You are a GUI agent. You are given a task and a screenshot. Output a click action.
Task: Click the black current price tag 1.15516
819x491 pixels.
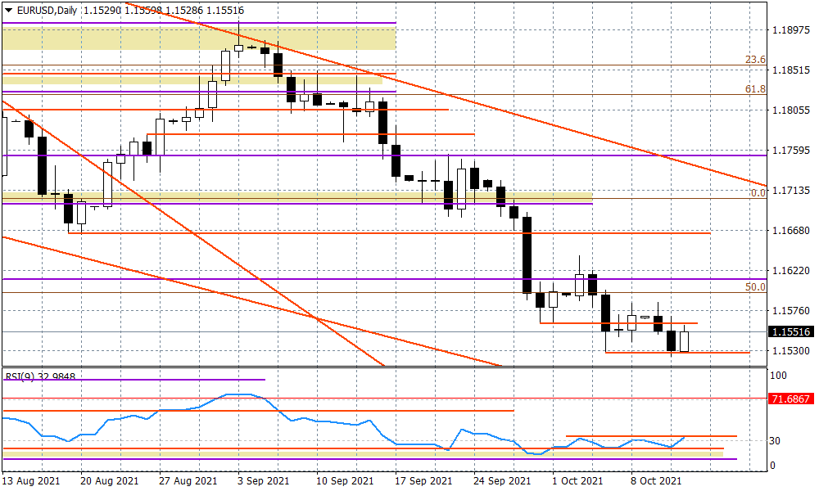click(x=791, y=332)
